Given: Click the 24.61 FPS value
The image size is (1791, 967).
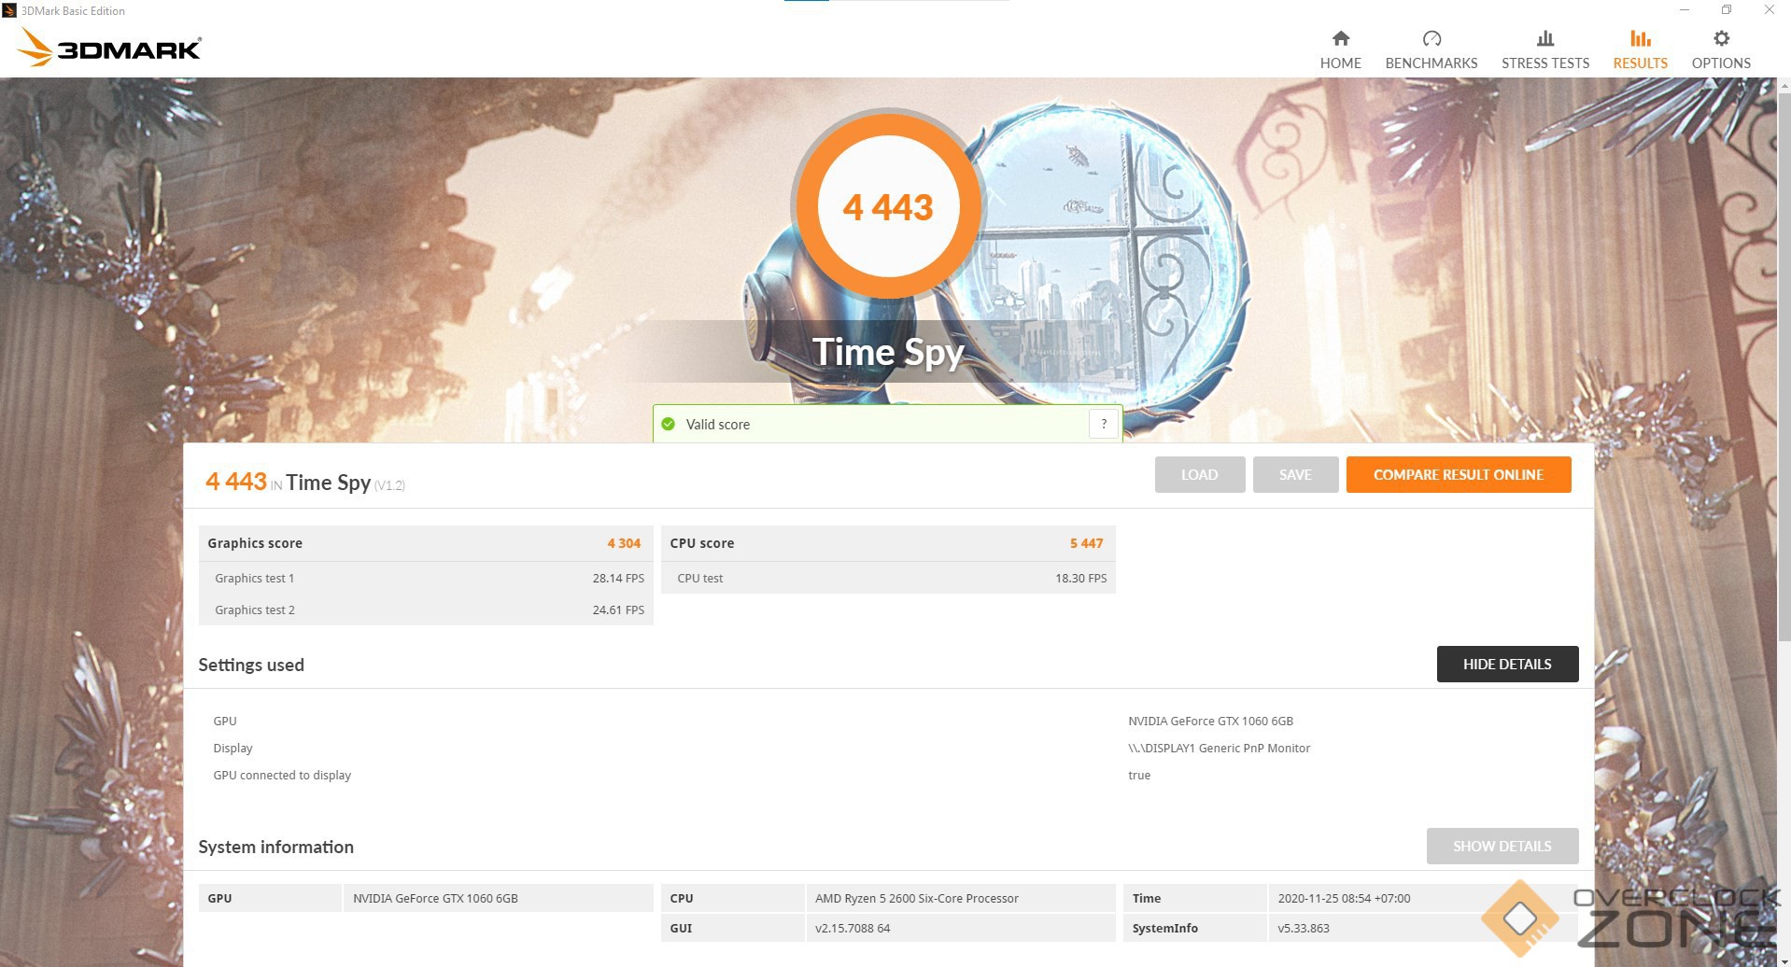Looking at the screenshot, I should coord(618,610).
